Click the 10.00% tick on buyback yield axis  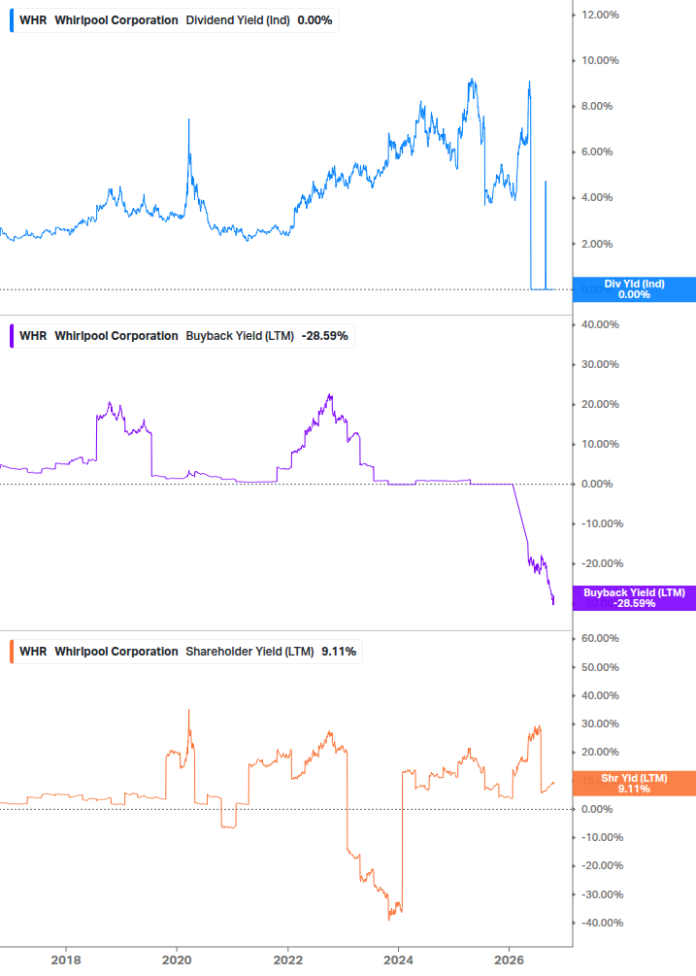point(600,444)
